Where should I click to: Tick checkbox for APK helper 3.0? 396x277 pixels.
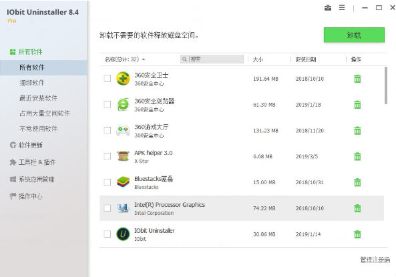pos(108,156)
